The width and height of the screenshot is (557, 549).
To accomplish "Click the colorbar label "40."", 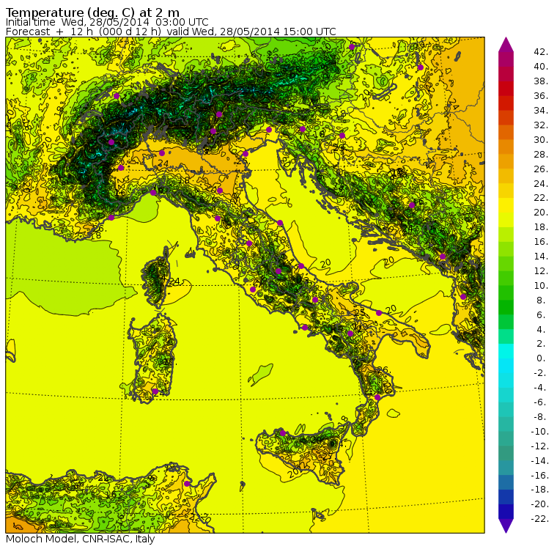I will [541, 67].
